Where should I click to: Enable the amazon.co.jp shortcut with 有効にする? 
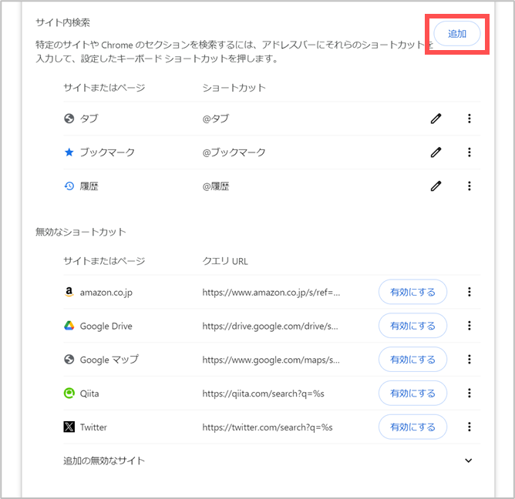click(x=412, y=292)
